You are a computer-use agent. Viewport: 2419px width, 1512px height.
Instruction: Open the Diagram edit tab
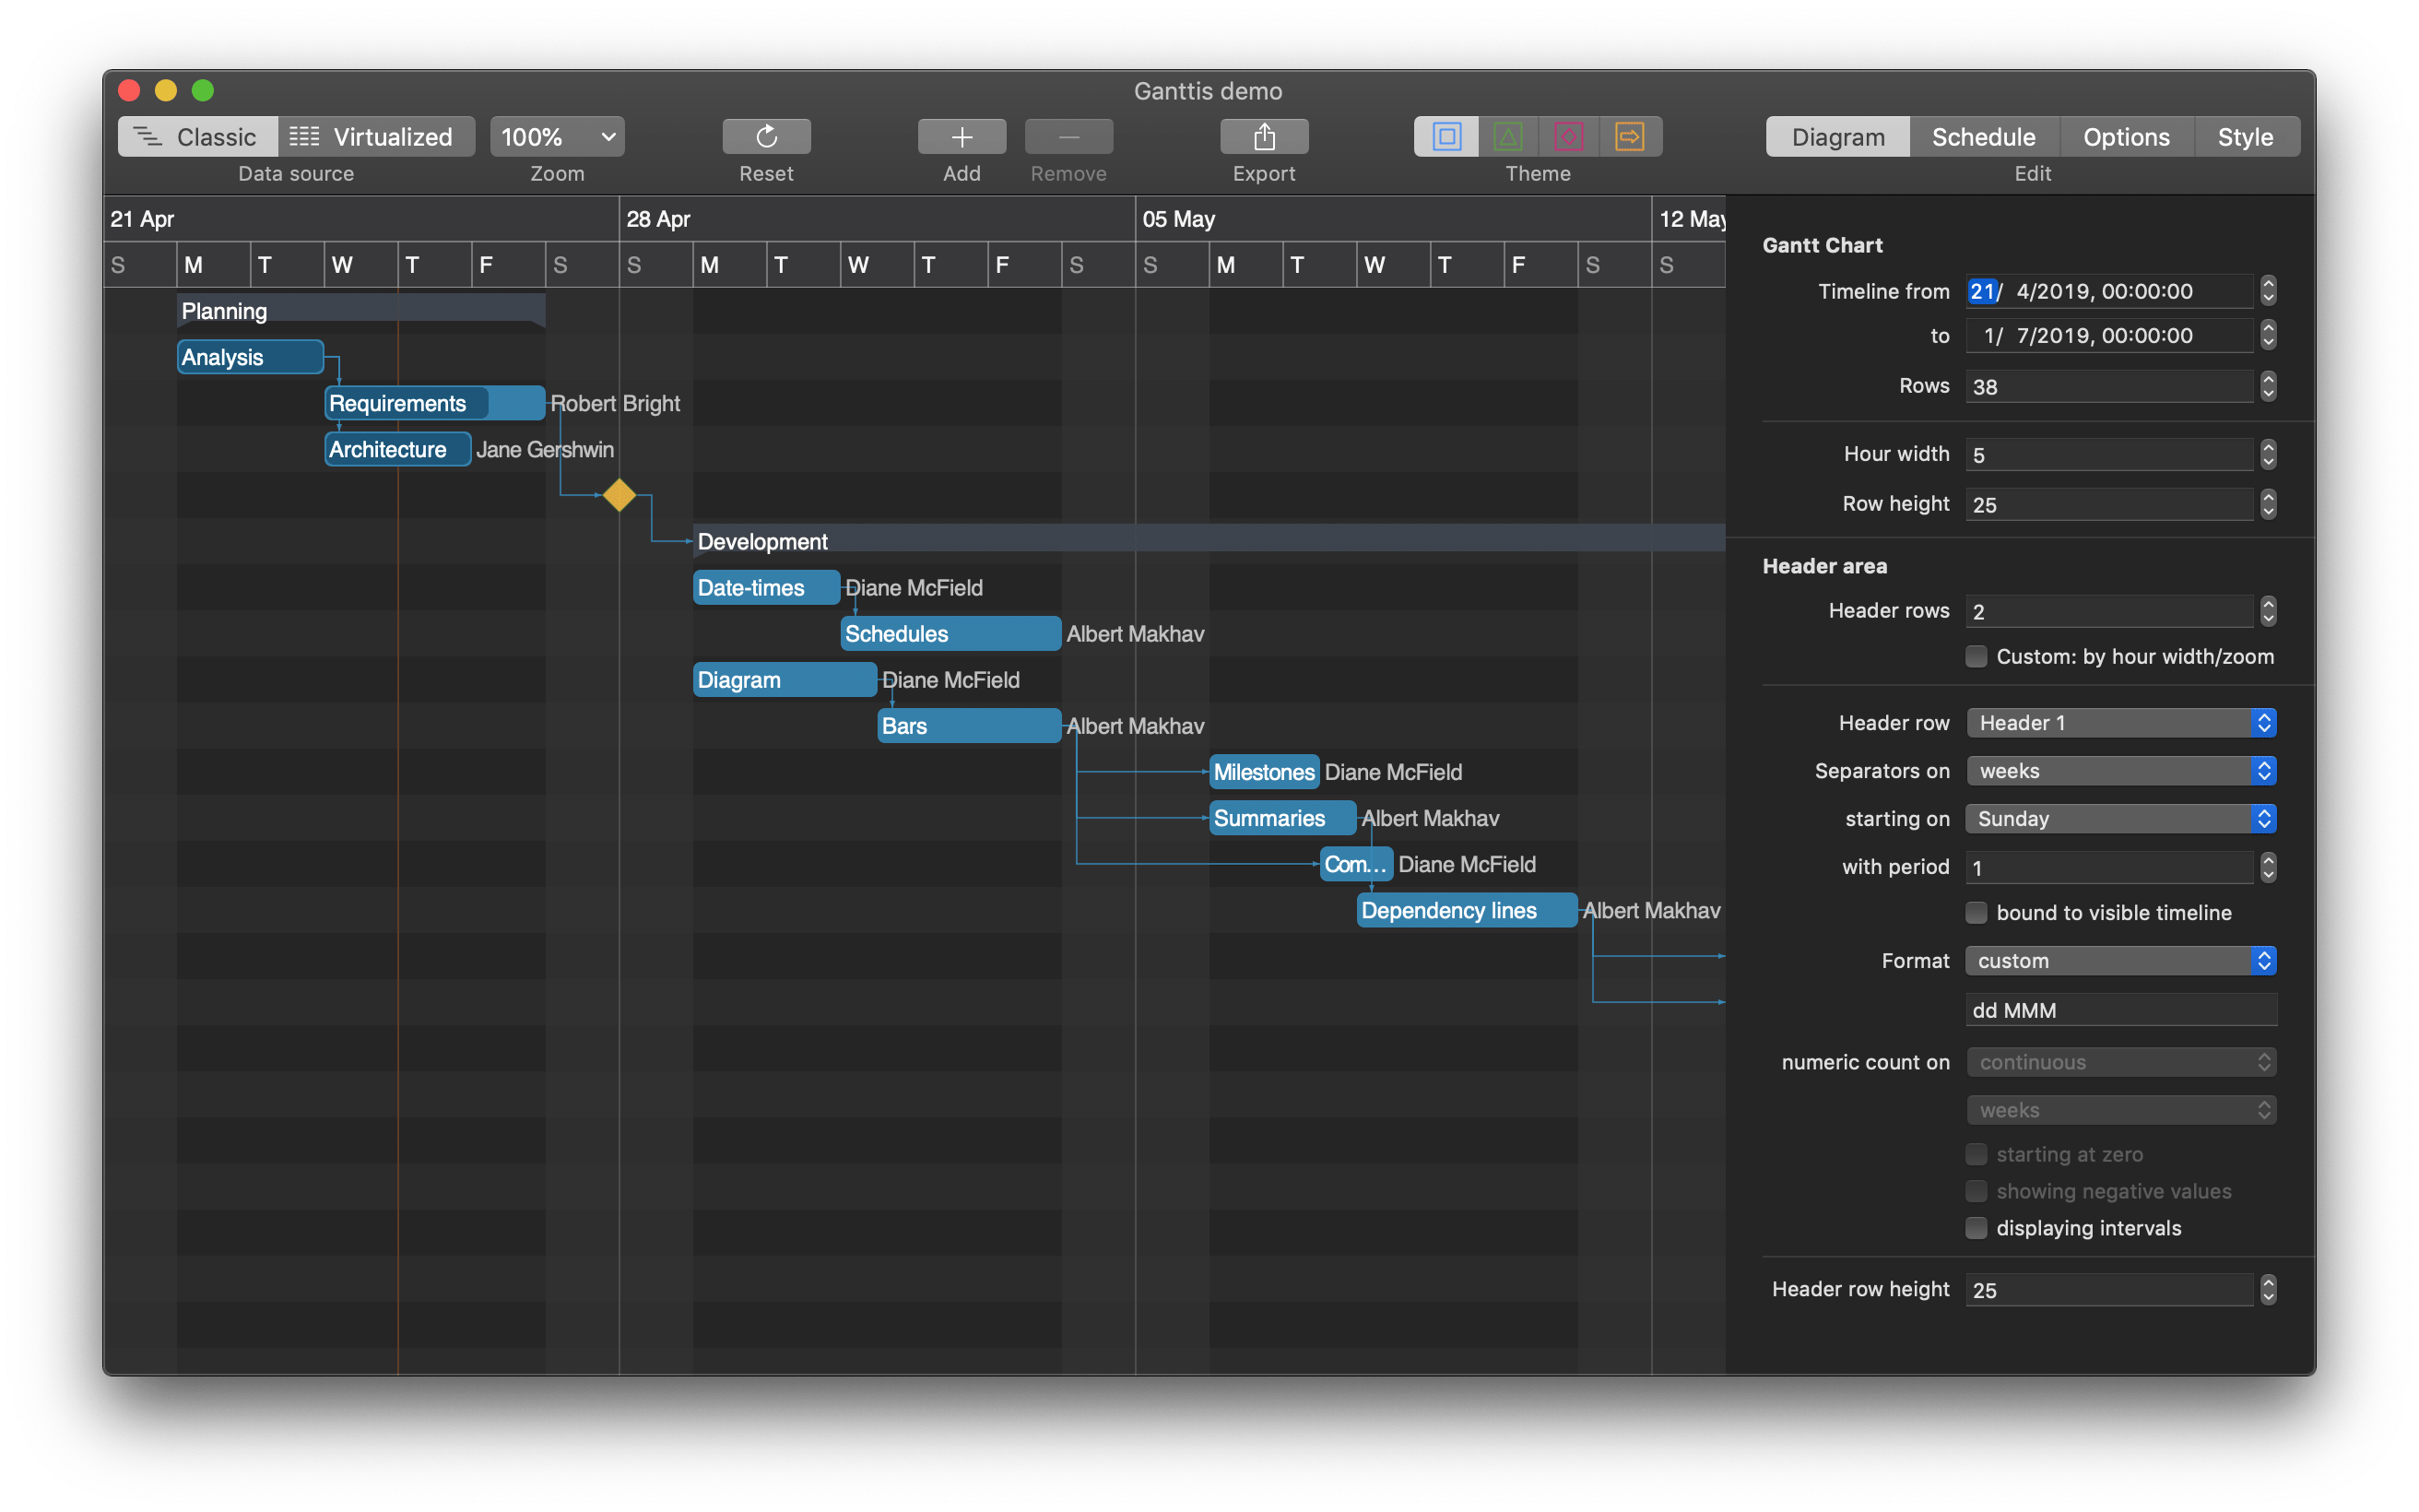point(1837,136)
